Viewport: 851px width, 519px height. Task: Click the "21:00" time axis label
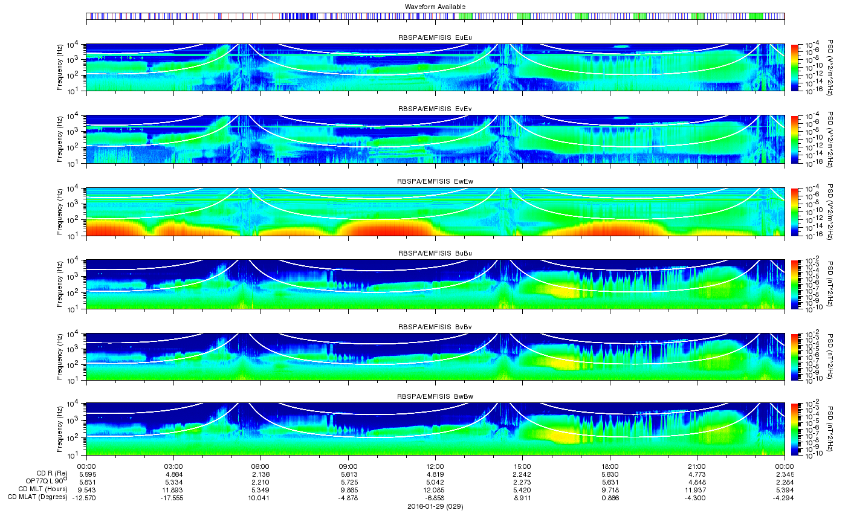(697, 466)
